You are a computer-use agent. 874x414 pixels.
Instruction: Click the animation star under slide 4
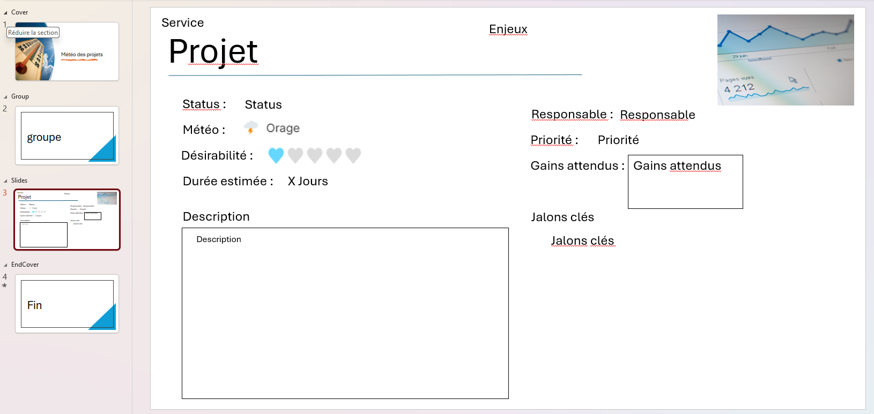[x=4, y=285]
